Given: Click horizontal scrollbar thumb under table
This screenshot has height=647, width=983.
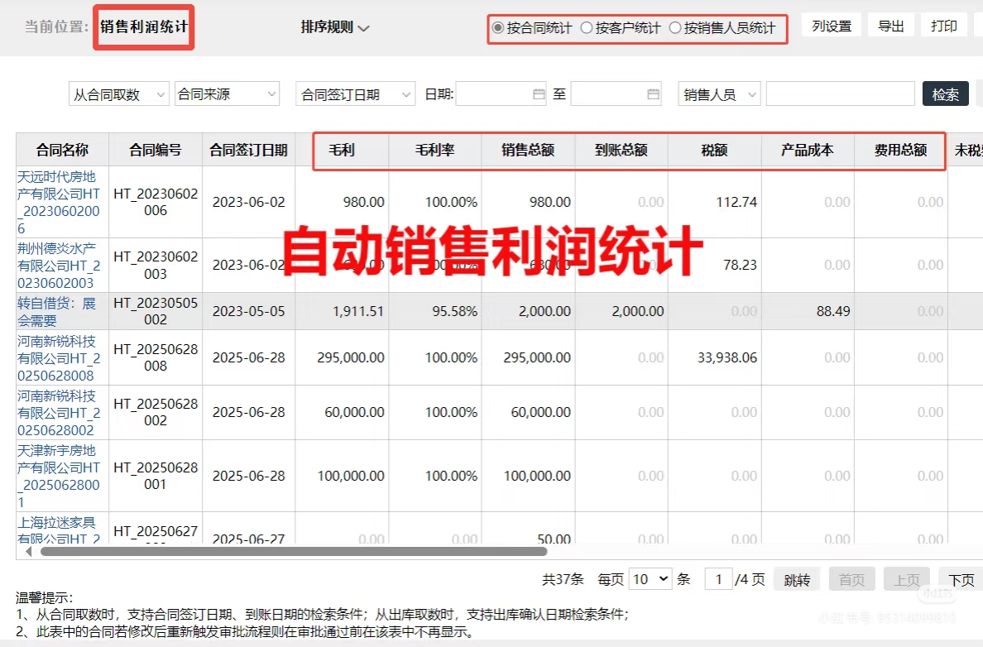Looking at the screenshot, I should click(x=294, y=552).
